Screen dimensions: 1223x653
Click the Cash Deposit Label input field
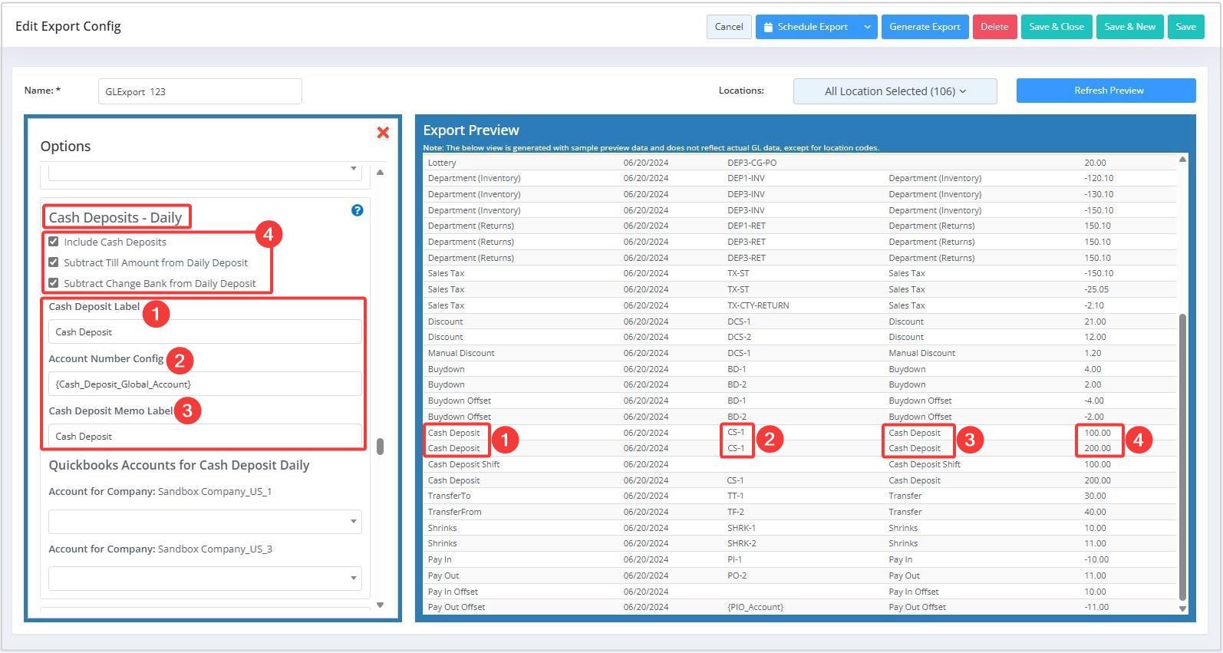tap(205, 332)
